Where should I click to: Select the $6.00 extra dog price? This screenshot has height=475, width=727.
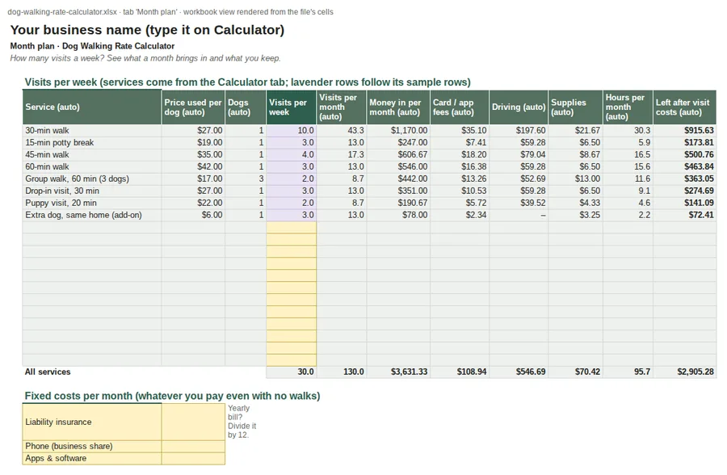(x=193, y=215)
